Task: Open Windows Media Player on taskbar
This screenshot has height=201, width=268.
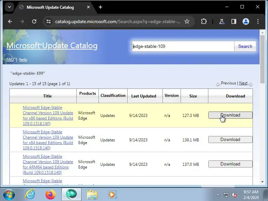Action: pyautogui.click(x=113, y=195)
